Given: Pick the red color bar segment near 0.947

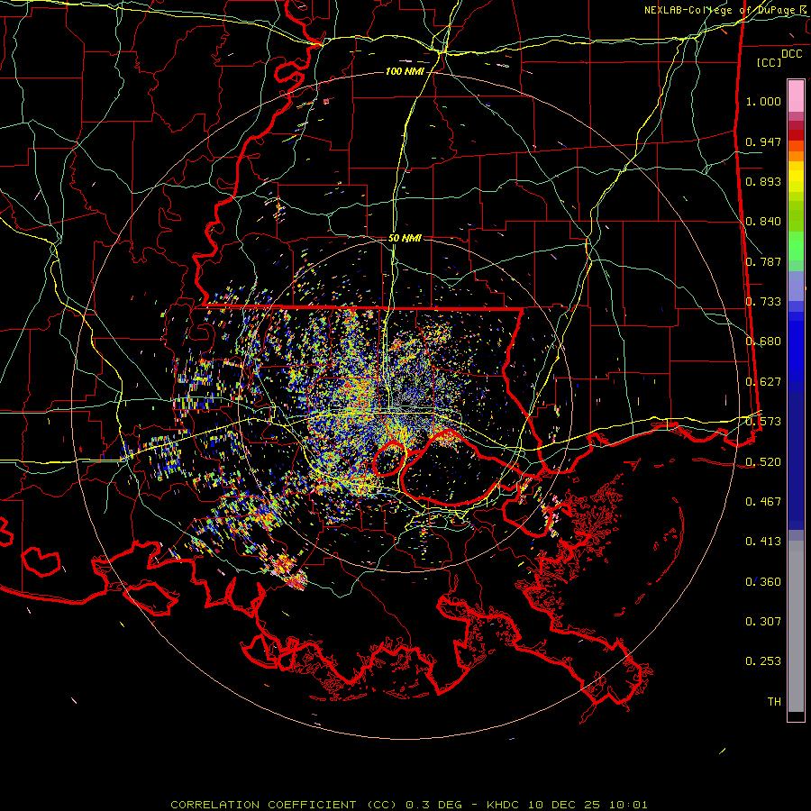Looking at the screenshot, I should [x=796, y=135].
